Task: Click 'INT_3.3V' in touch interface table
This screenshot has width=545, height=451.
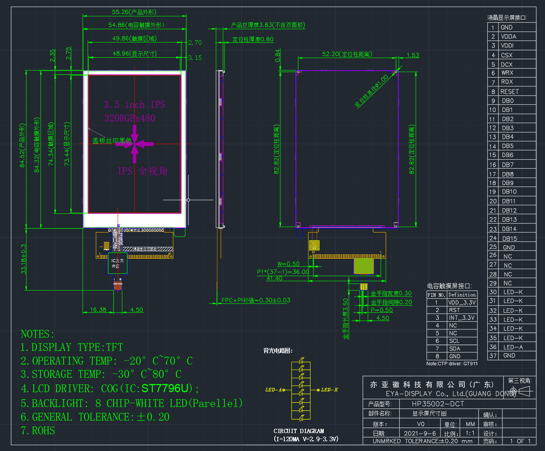Action: coord(462,318)
